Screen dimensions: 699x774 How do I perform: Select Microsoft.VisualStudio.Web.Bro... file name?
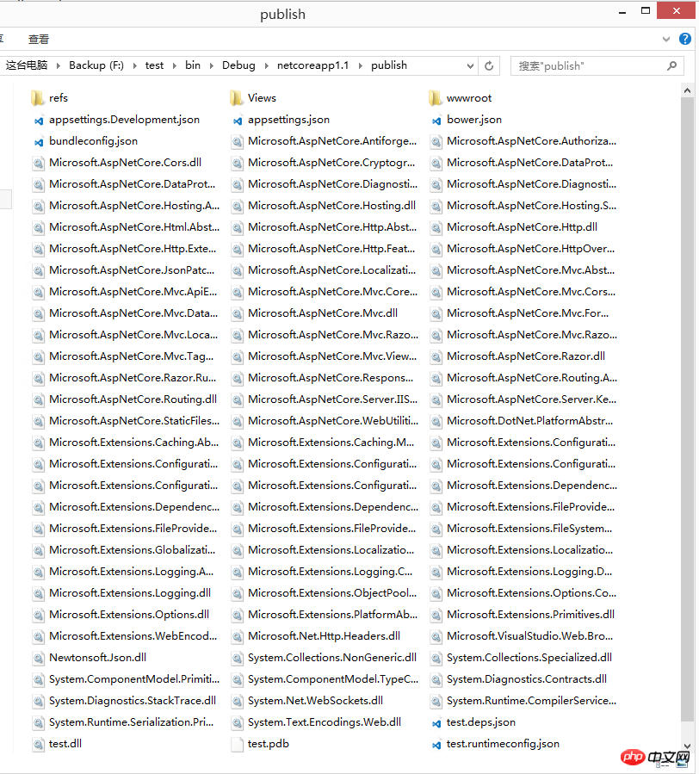pyautogui.click(x=529, y=637)
